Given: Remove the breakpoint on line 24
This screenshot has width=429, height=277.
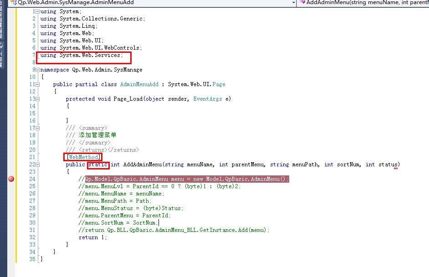Looking at the screenshot, I should pyautogui.click(x=11, y=179).
